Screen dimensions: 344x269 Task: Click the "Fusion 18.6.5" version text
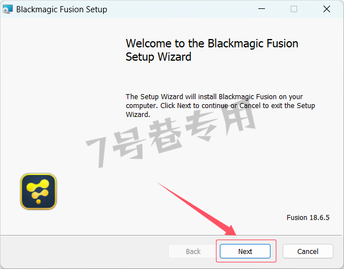(x=308, y=217)
